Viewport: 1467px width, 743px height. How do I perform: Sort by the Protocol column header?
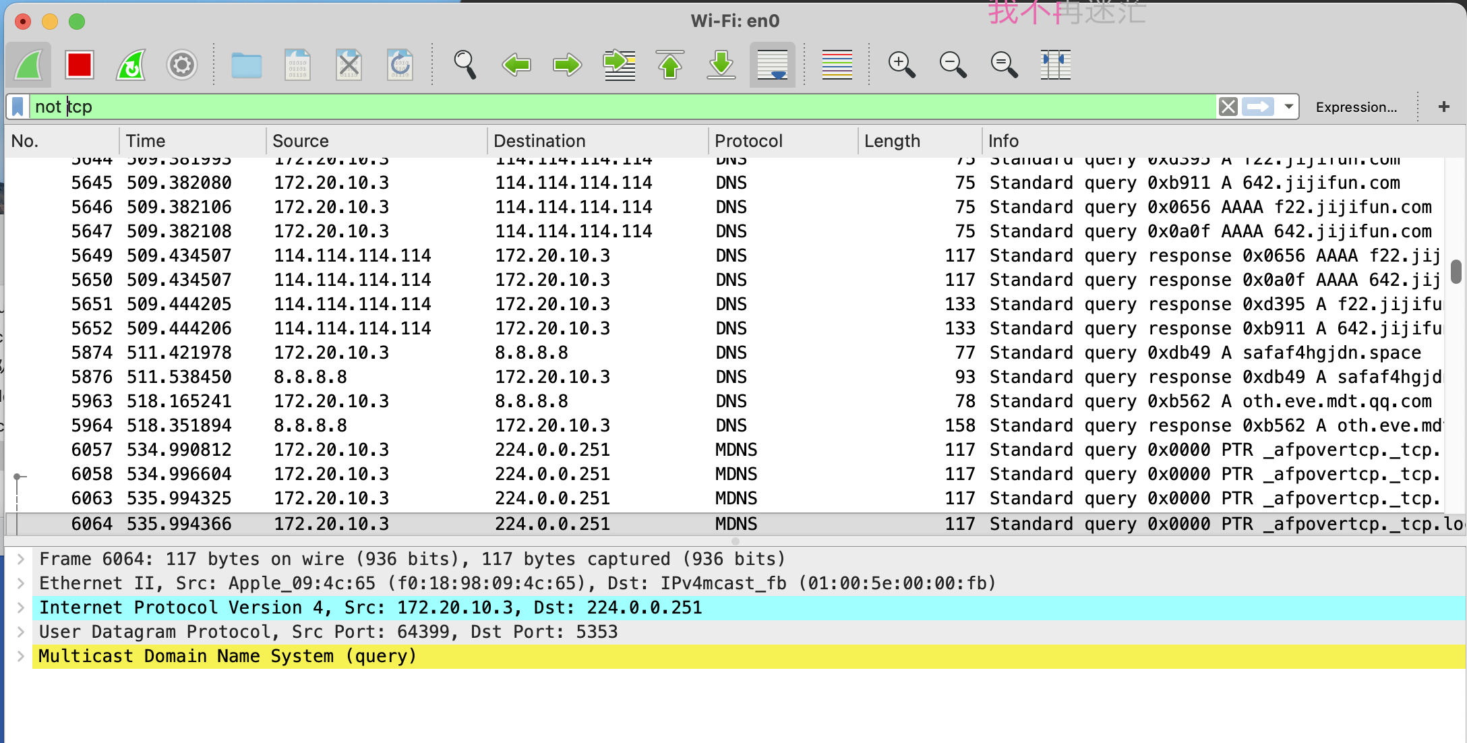(x=783, y=141)
